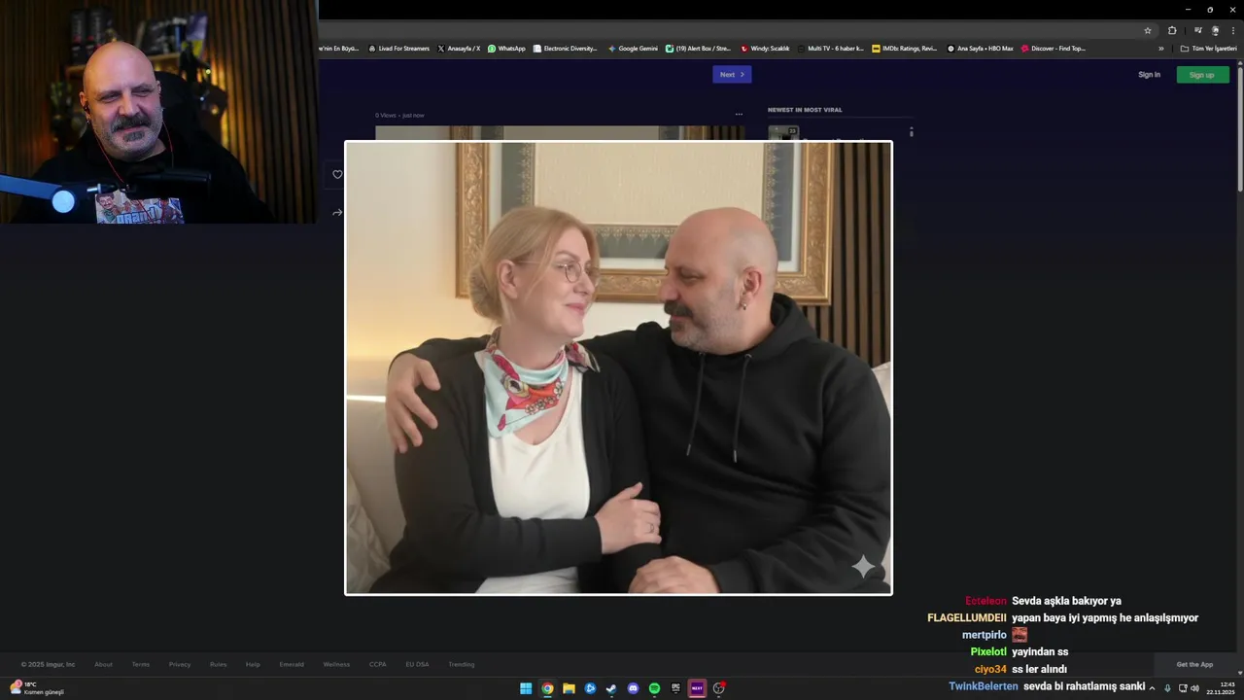This screenshot has height=700, width=1244.
Task: Click the Next post button
Action: [x=732, y=75]
